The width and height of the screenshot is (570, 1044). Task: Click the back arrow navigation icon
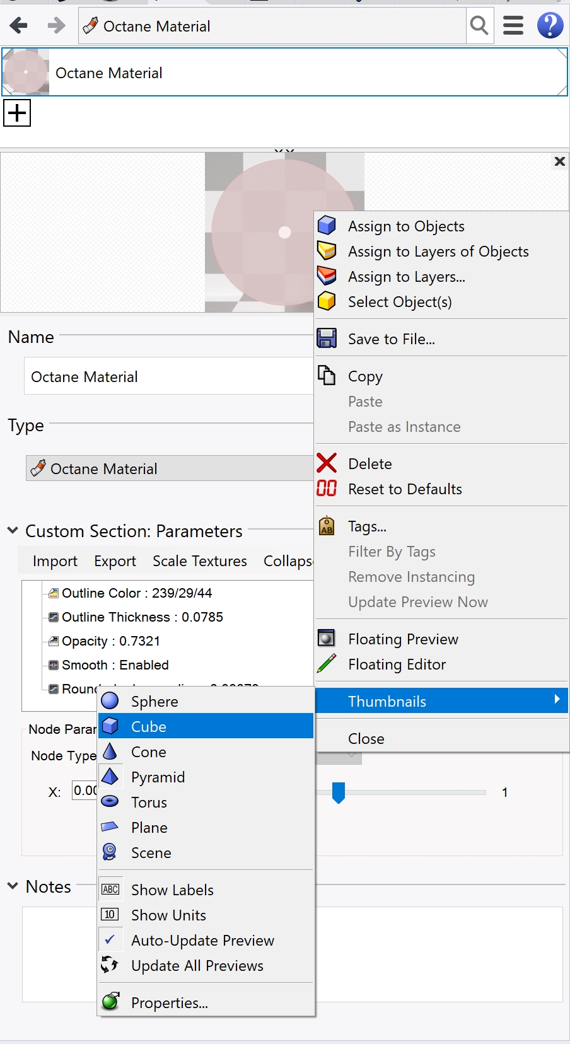tap(19, 26)
